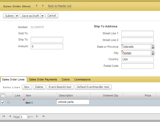160x122 pixels.
Task: Go to next page in grid pager
Action: 37,117
